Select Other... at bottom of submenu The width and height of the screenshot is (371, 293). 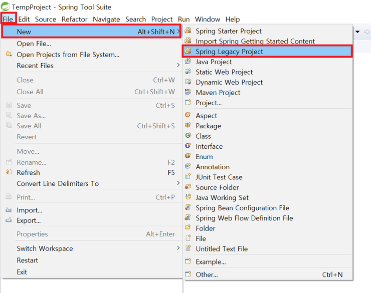207,274
